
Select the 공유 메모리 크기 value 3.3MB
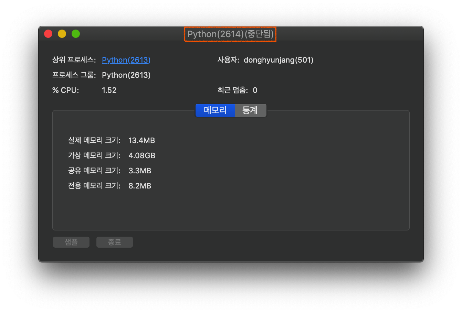(140, 171)
